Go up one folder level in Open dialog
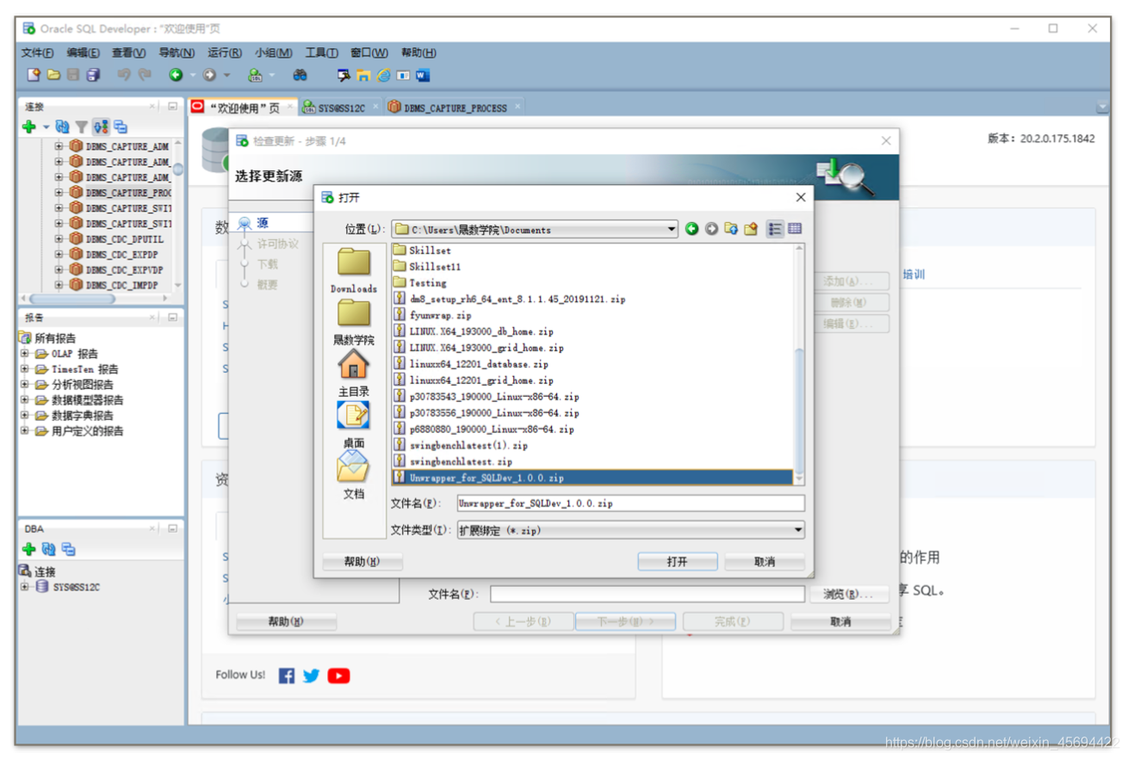 (x=731, y=229)
